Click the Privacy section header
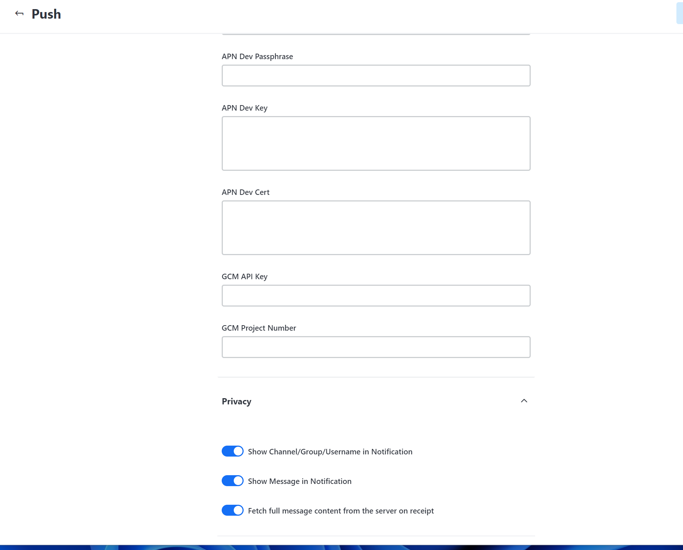 pyautogui.click(x=236, y=401)
